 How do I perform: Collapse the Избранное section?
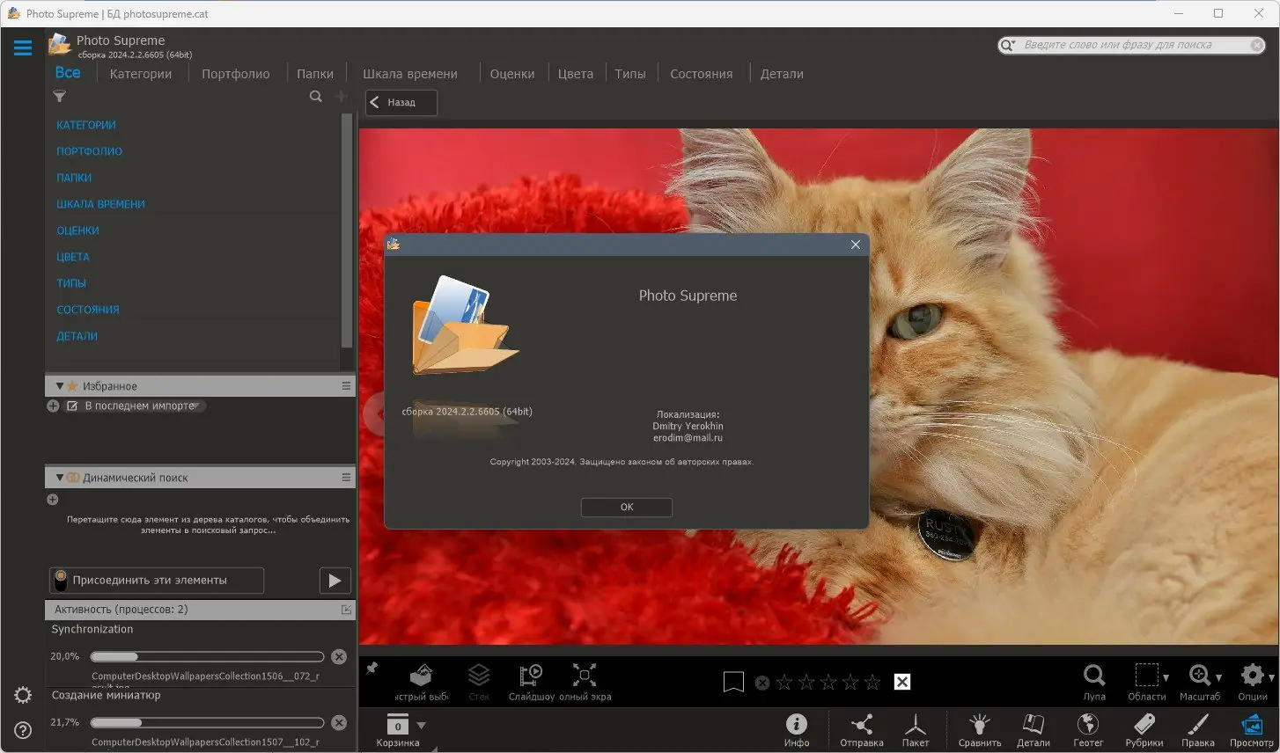point(60,386)
